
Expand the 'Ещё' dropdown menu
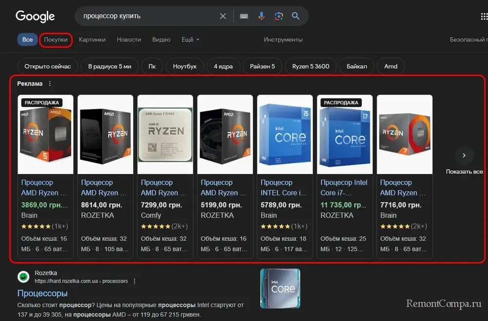coord(190,39)
